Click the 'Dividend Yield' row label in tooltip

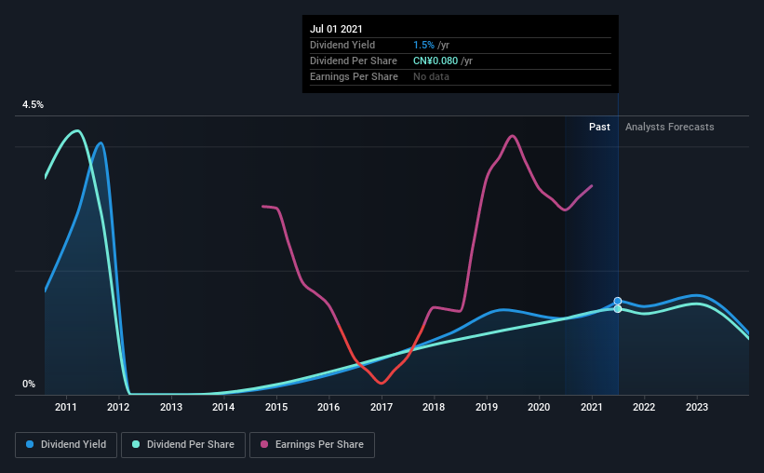342,45
